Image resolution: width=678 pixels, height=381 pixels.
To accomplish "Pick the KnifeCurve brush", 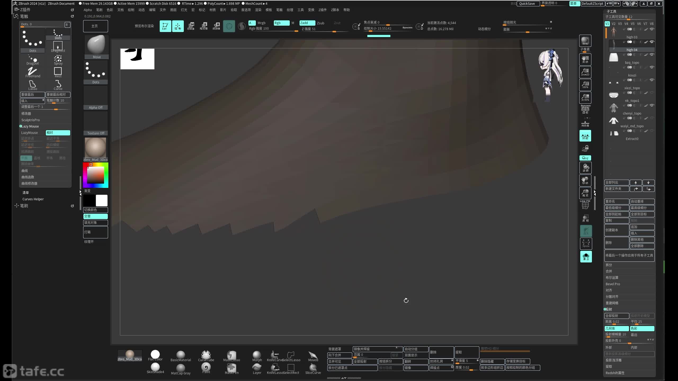I will [x=275, y=356].
